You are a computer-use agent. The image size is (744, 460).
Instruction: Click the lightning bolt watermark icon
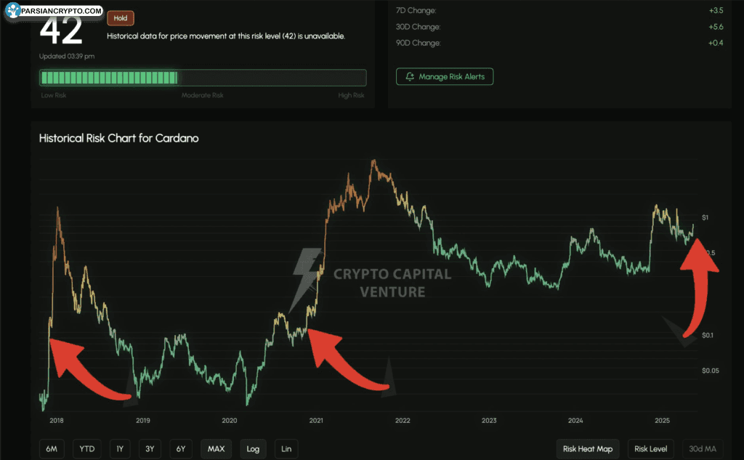[x=306, y=279]
